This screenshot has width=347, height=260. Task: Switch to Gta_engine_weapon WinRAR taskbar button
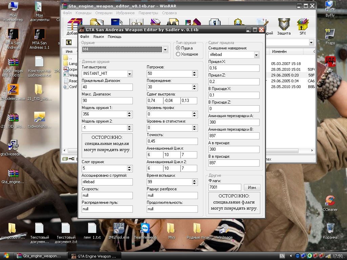pos(40,256)
